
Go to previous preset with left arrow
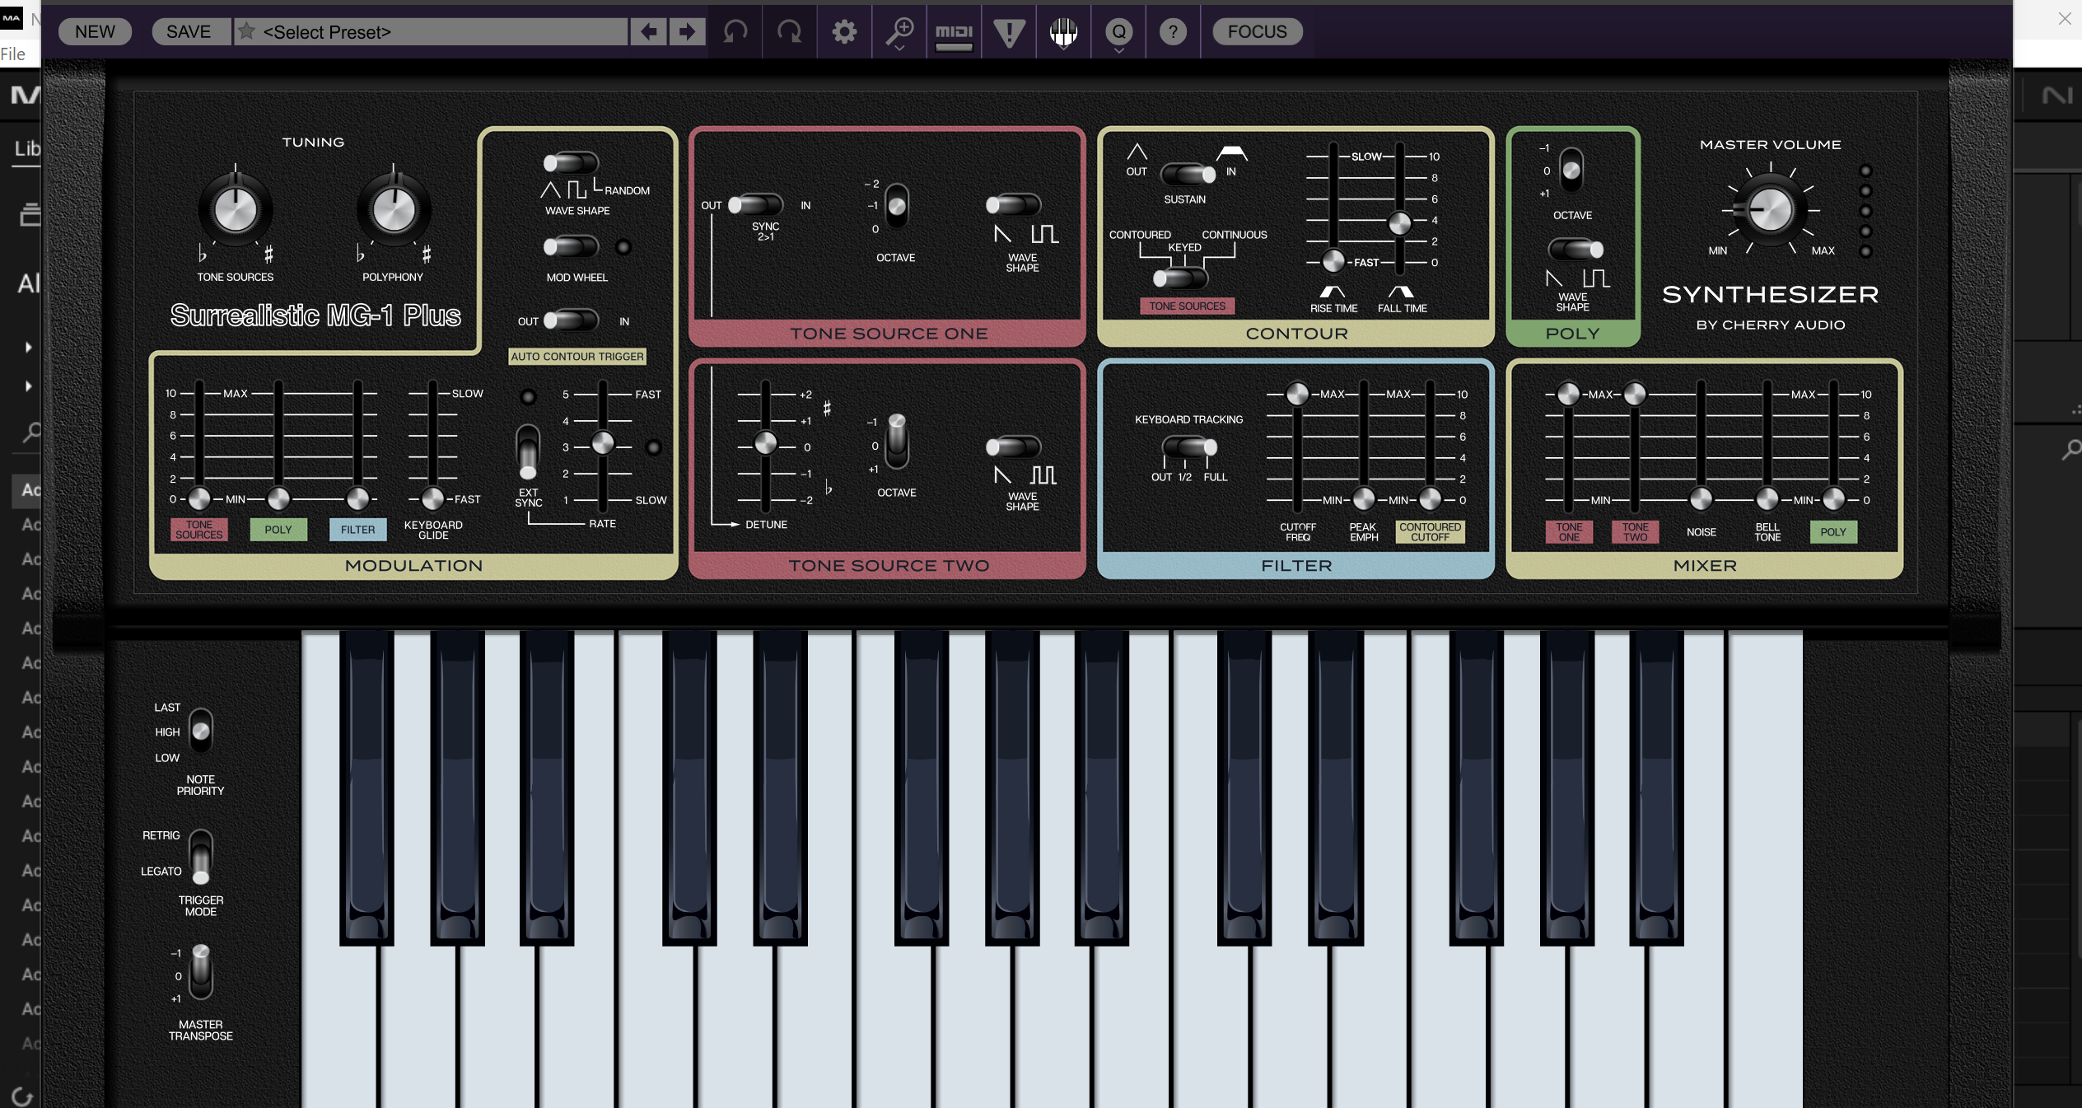(x=649, y=32)
